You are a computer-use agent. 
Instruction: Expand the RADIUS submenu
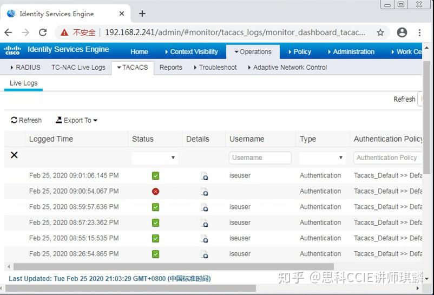point(25,68)
